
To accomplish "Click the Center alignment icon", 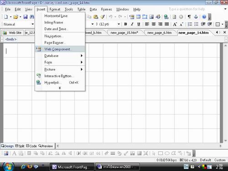I will (154, 24).
